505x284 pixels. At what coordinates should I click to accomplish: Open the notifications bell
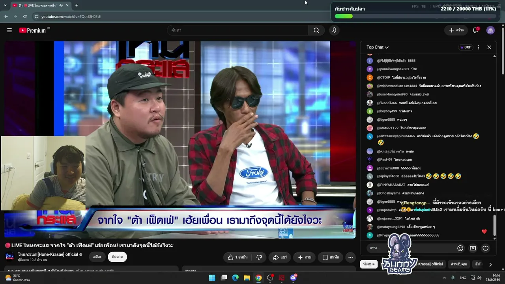click(x=475, y=30)
